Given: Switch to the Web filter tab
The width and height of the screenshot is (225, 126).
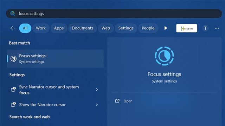Looking at the screenshot, I should tap(106, 28).
